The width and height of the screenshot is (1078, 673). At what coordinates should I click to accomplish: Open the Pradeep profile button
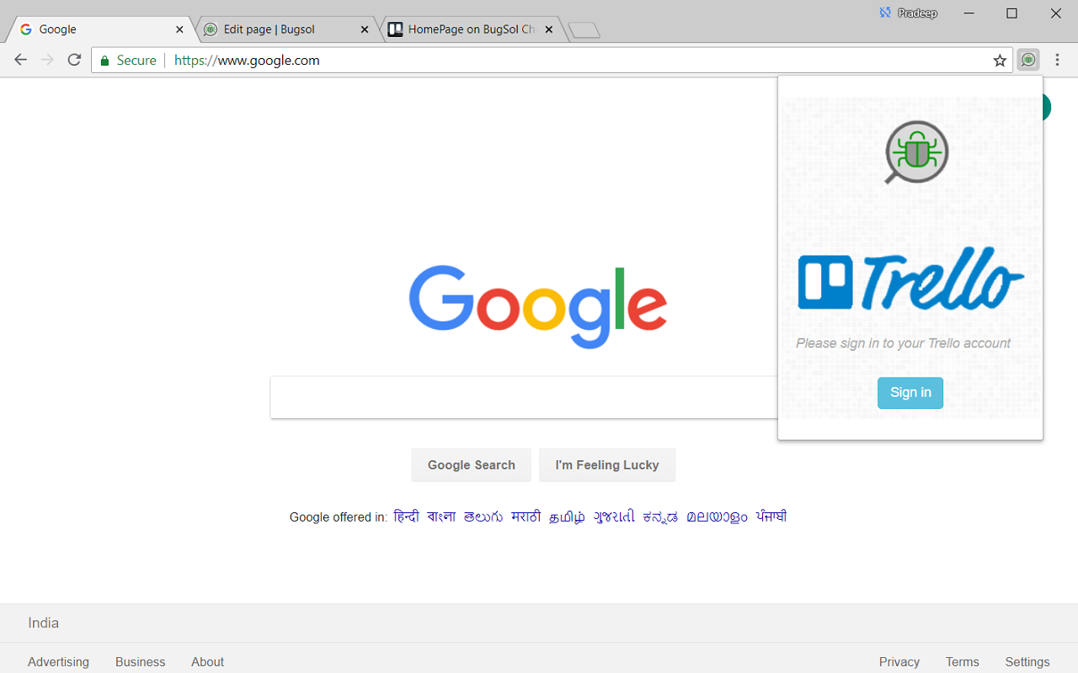click(909, 13)
